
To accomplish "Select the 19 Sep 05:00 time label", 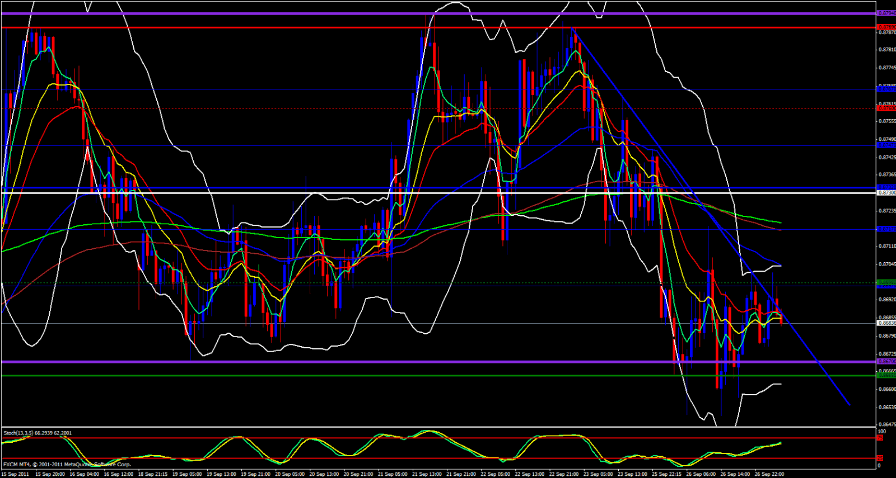I will click(x=187, y=474).
